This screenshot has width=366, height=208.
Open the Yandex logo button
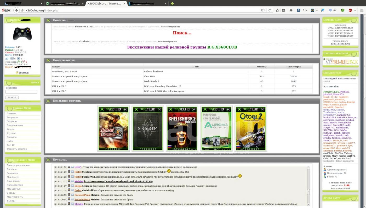(6, 10)
